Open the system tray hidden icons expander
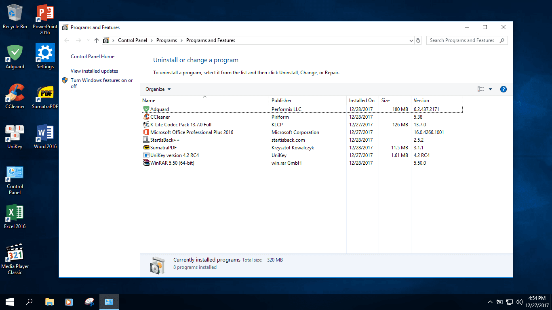Screen dimensions: 552x310 click(489, 302)
